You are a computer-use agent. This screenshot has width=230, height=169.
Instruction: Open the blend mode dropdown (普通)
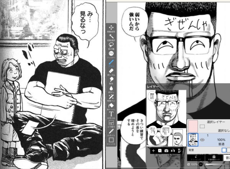pyautogui.click(x=227, y=158)
